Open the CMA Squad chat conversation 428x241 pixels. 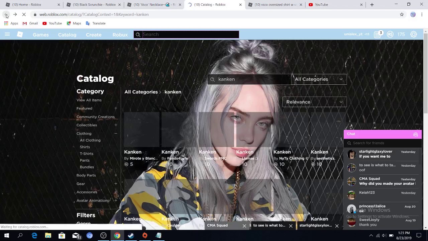coord(383,181)
